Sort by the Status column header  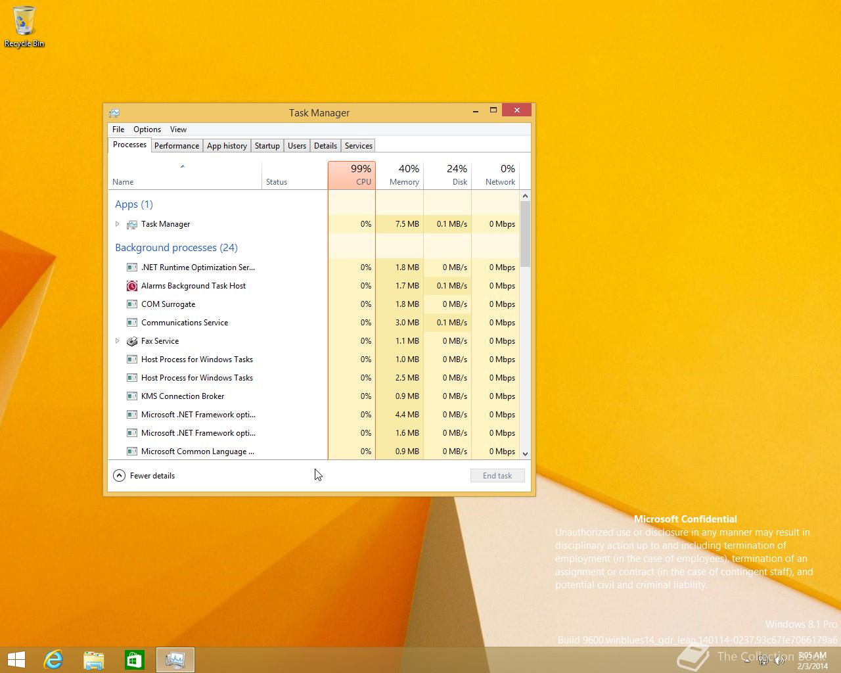[294, 175]
